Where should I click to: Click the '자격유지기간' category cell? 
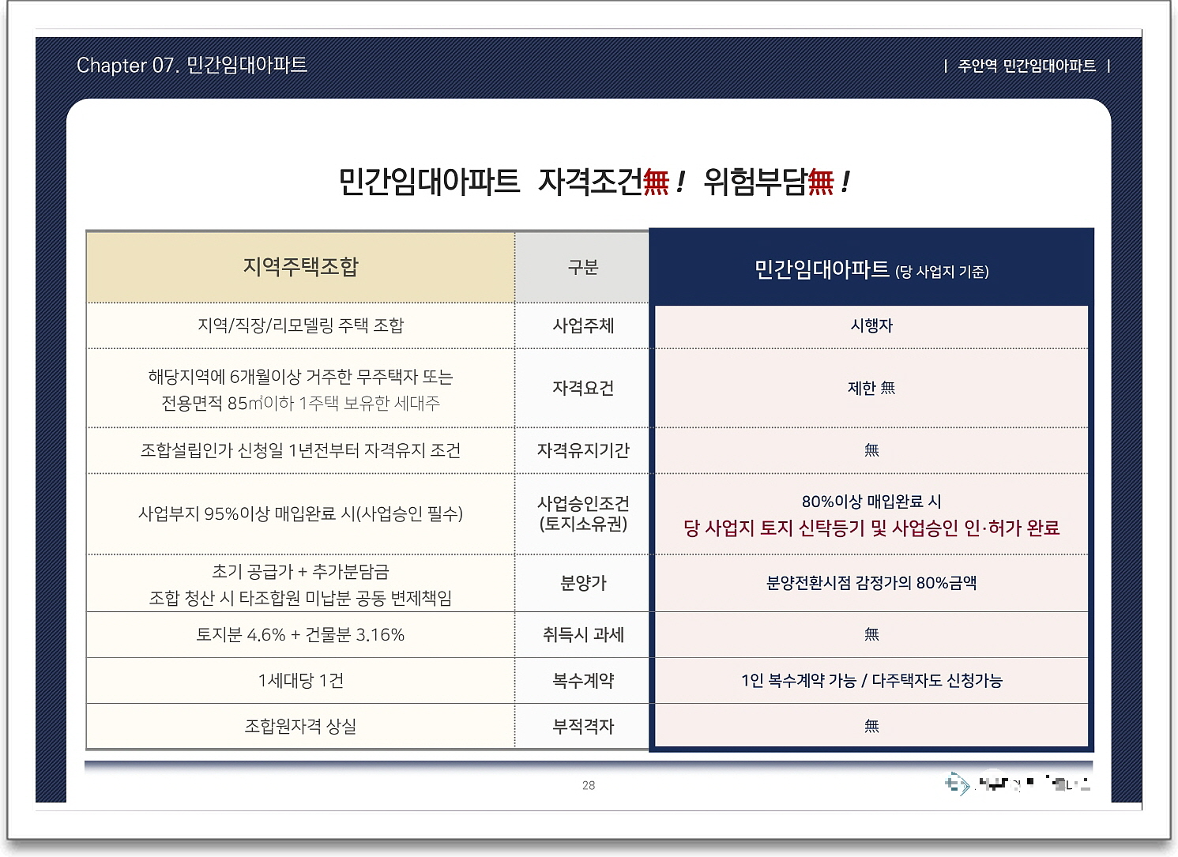click(582, 450)
